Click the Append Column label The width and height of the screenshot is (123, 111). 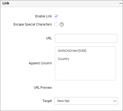tap(40, 63)
